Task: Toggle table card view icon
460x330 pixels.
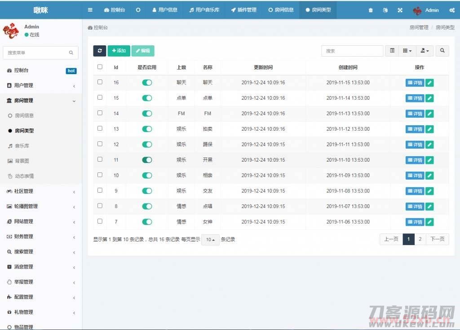Action: [x=392, y=51]
